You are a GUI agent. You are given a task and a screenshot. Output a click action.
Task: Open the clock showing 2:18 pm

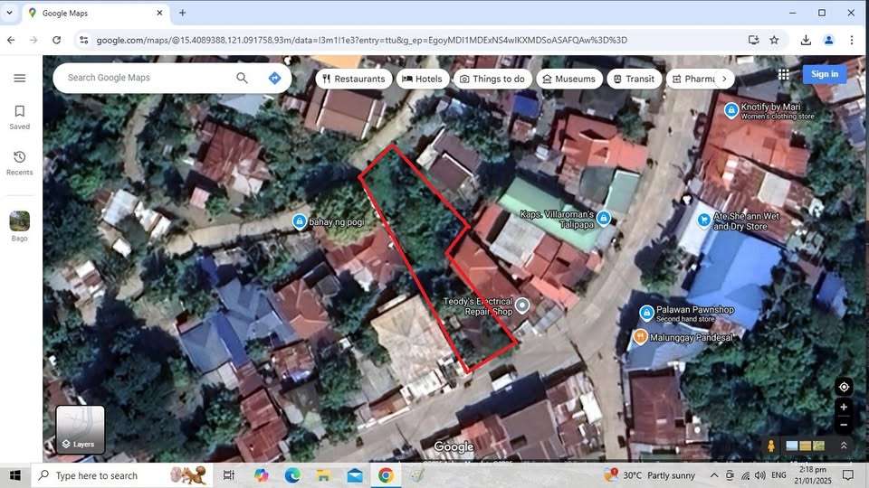[813, 475]
